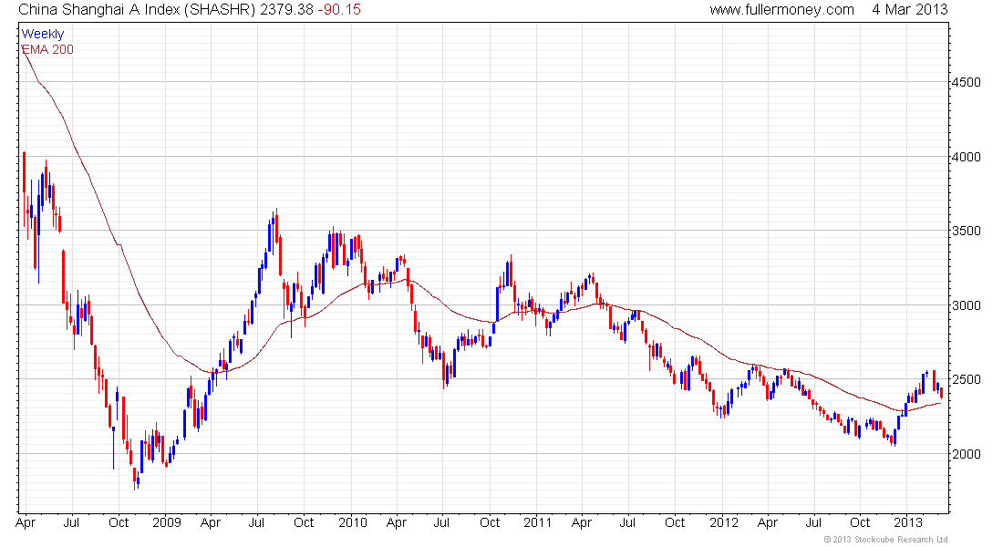The width and height of the screenshot is (1003, 547).
Task: Open the www.fullermoney.com source label
Action: (x=781, y=10)
